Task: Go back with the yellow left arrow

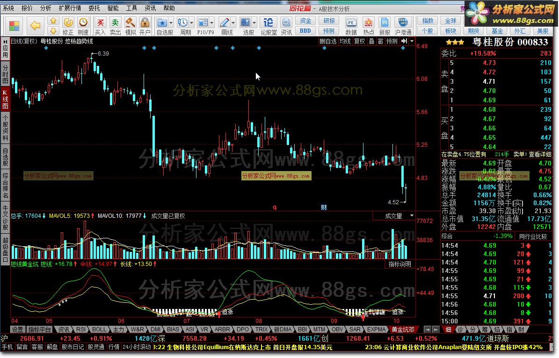Action: pyautogui.click(x=35, y=26)
